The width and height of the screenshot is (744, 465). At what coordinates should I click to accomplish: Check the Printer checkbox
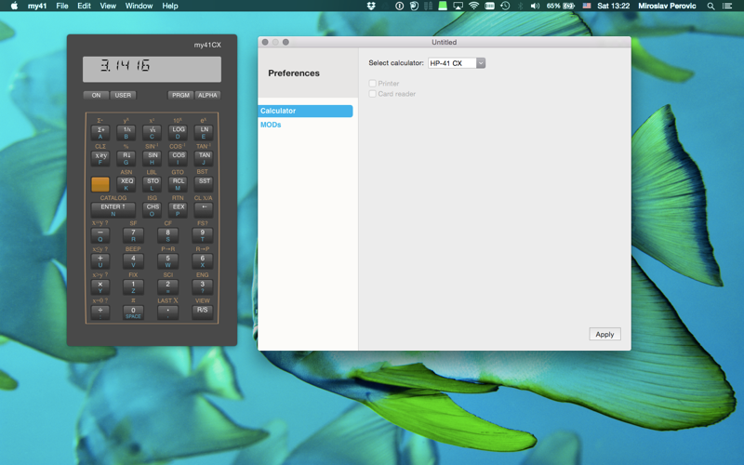tap(373, 84)
